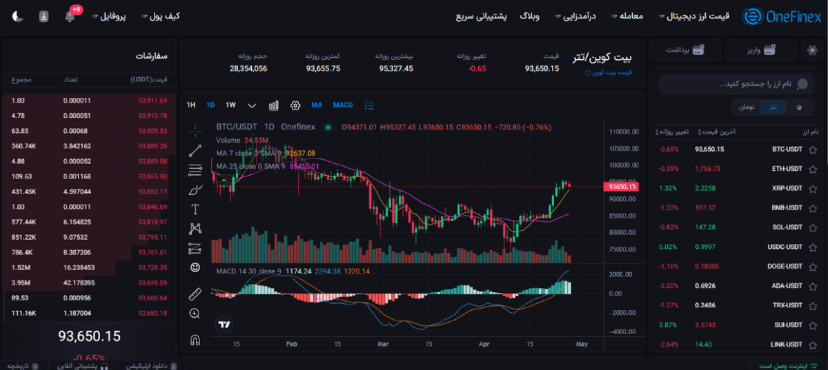Click the candlestick chart type icon
Image resolution: width=828 pixels, height=370 pixels.
tap(274, 105)
